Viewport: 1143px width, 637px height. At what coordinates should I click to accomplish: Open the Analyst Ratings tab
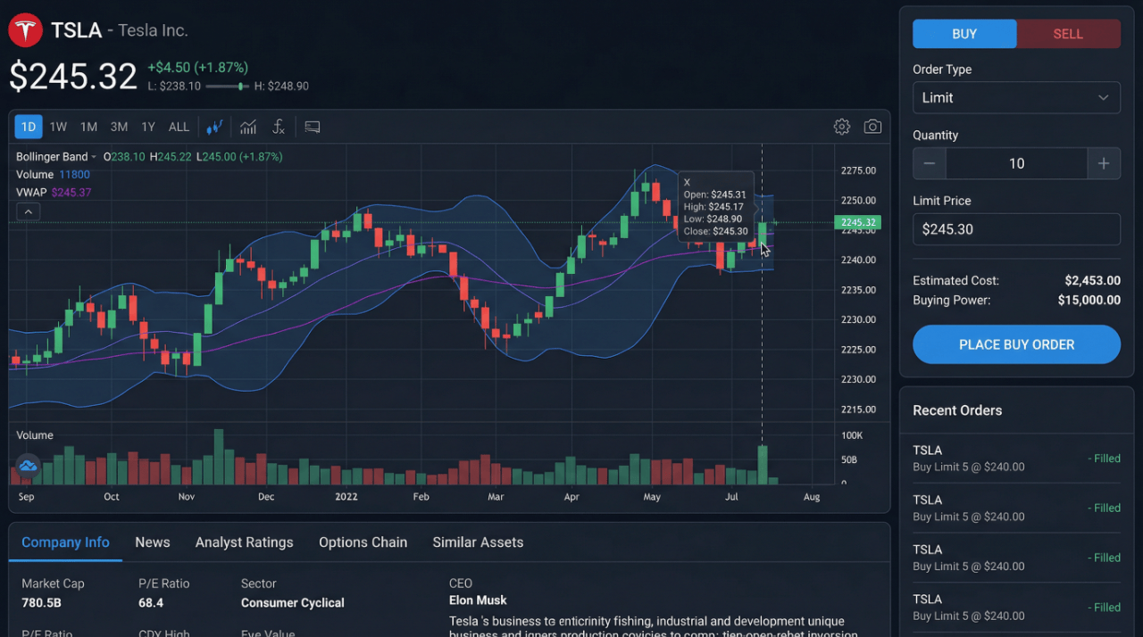click(244, 542)
